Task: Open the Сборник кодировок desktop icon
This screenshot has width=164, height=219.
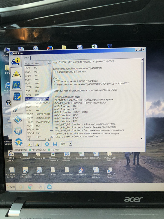Action: [x=53, y=157]
